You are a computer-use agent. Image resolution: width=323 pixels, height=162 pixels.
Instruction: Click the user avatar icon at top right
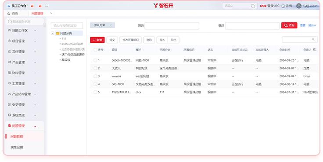click(299, 6)
